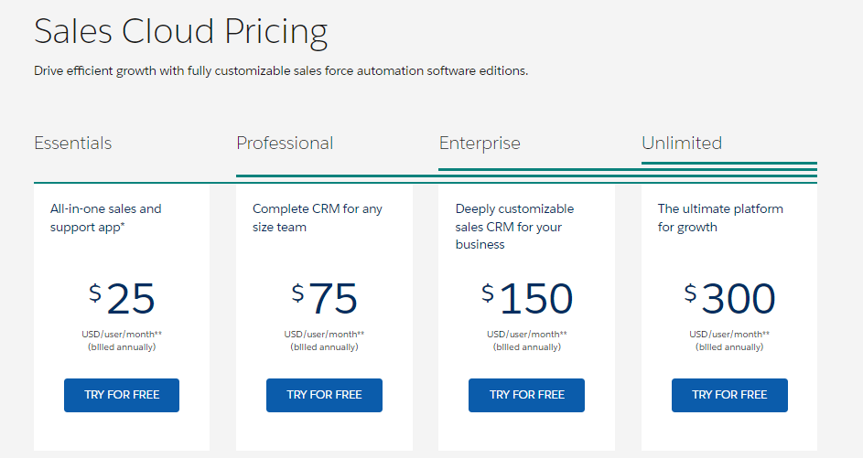Select 'Deeply customizable sales CRM' description

[514, 227]
